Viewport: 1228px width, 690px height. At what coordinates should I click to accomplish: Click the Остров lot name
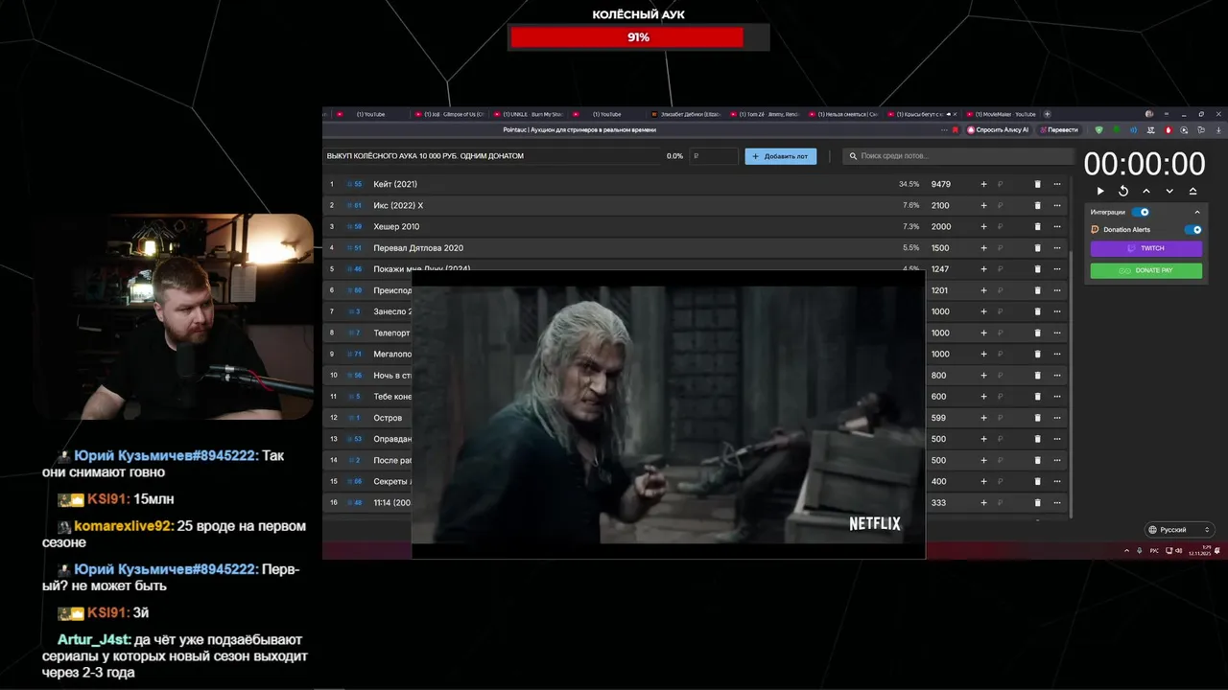388,418
